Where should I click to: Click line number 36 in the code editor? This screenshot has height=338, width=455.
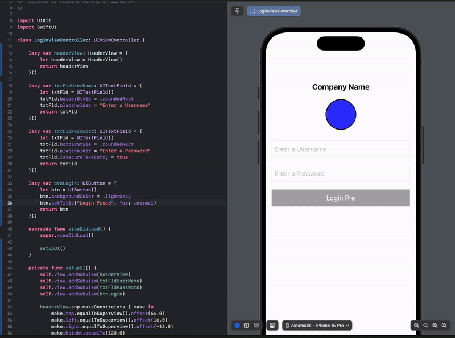(9, 202)
